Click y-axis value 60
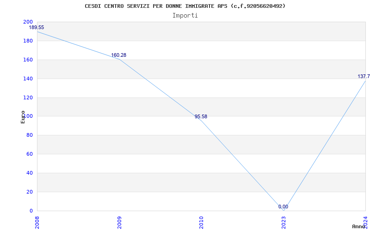 (x=30, y=154)
